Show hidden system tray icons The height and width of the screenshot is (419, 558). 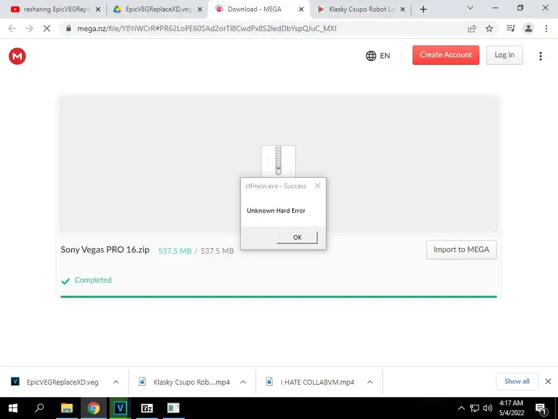[461, 408]
